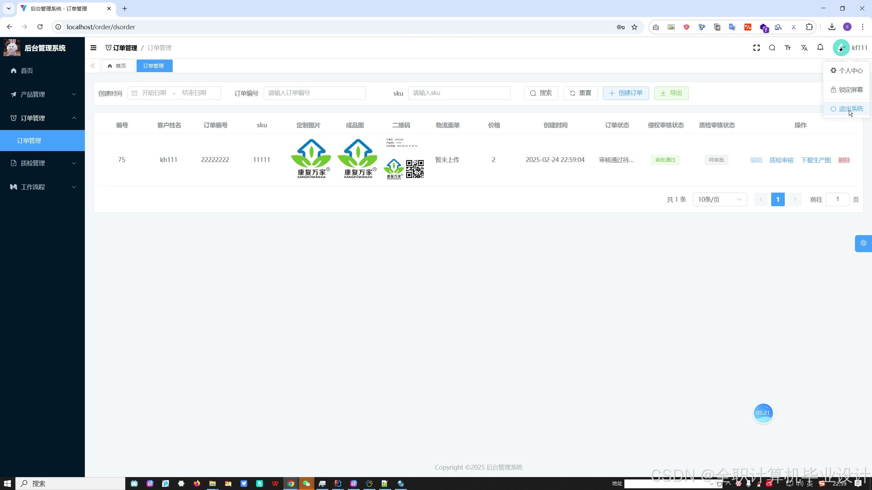This screenshot has width=872, height=490.
Task: Open the 10条/页 page size dropdown
Action: 719,199
